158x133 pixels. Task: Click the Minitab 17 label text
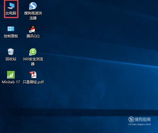point(11,82)
